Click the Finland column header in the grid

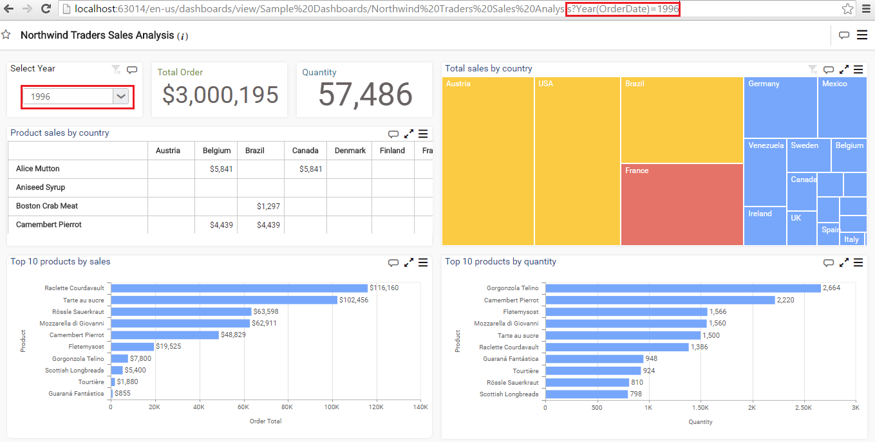point(393,151)
